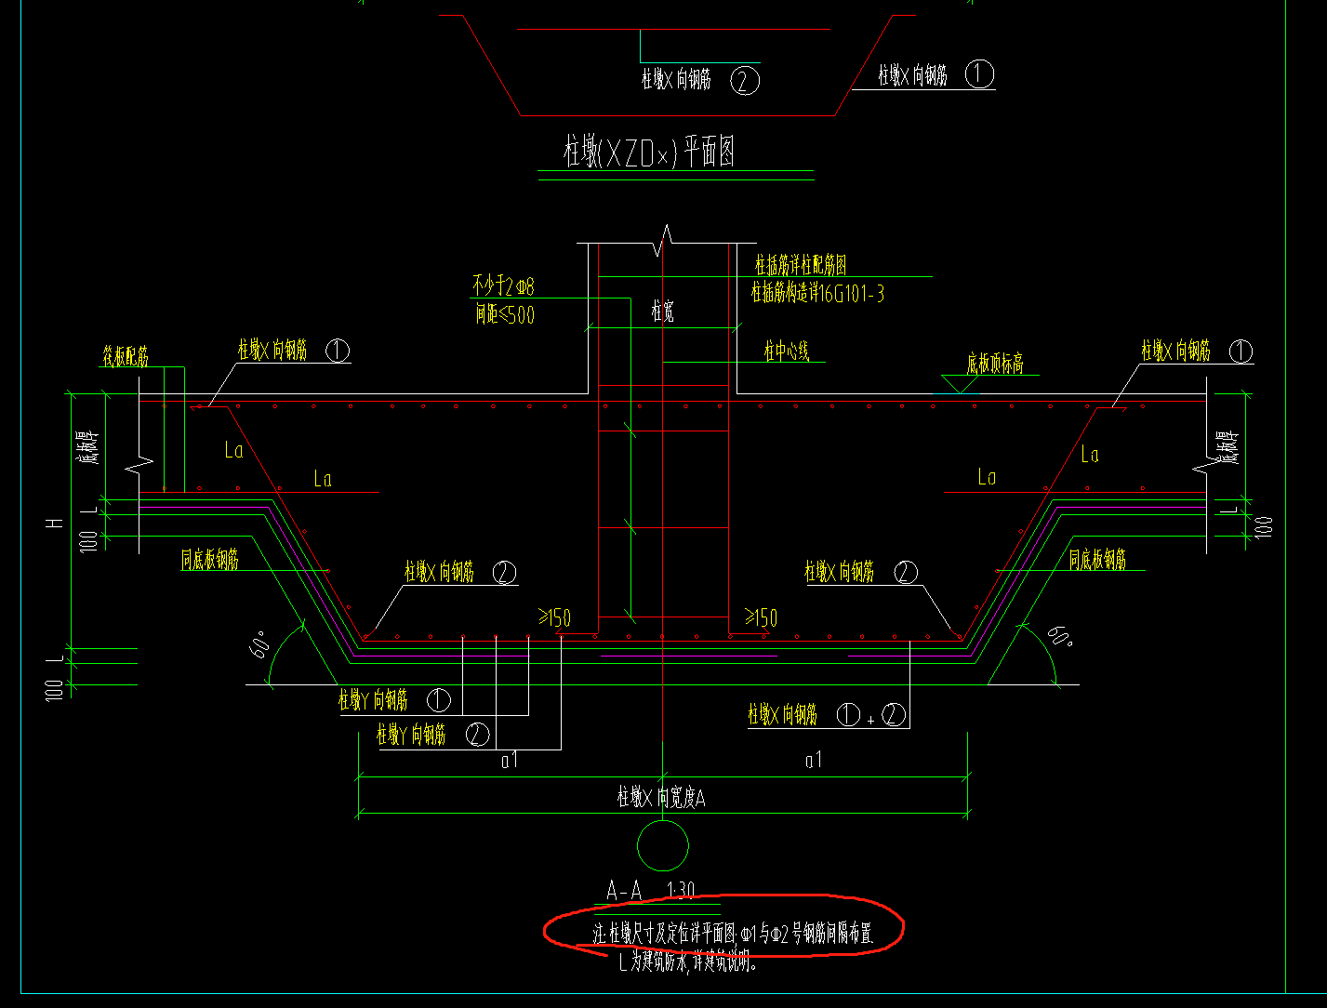Select the "a1" dimension left of centerline
Screen dimensions: 1327x1008
tap(509, 761)
